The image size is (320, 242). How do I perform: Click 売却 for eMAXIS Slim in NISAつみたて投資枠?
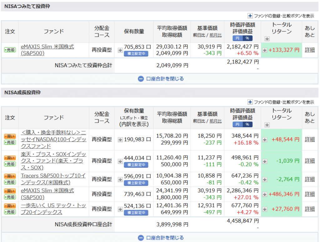10,50
